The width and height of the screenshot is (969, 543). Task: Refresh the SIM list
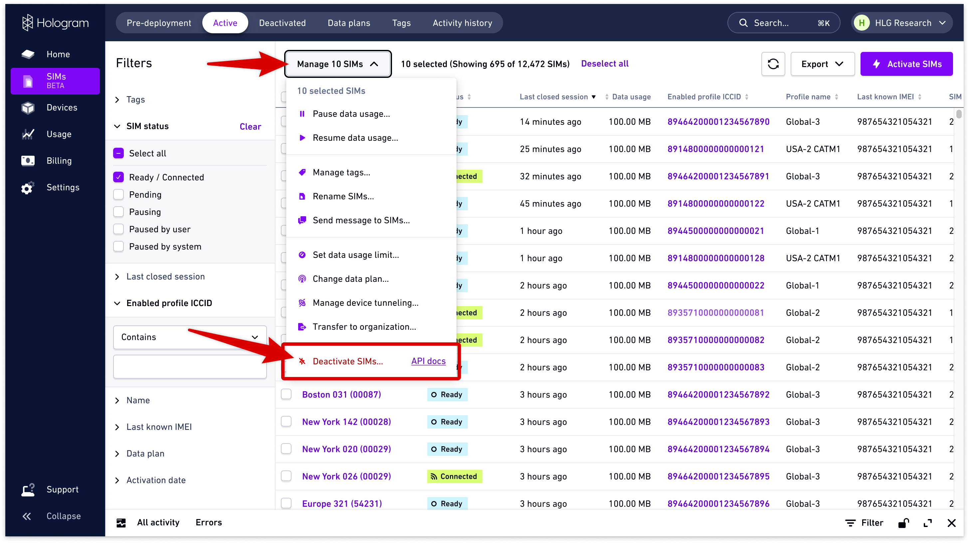tap(773, 64)
